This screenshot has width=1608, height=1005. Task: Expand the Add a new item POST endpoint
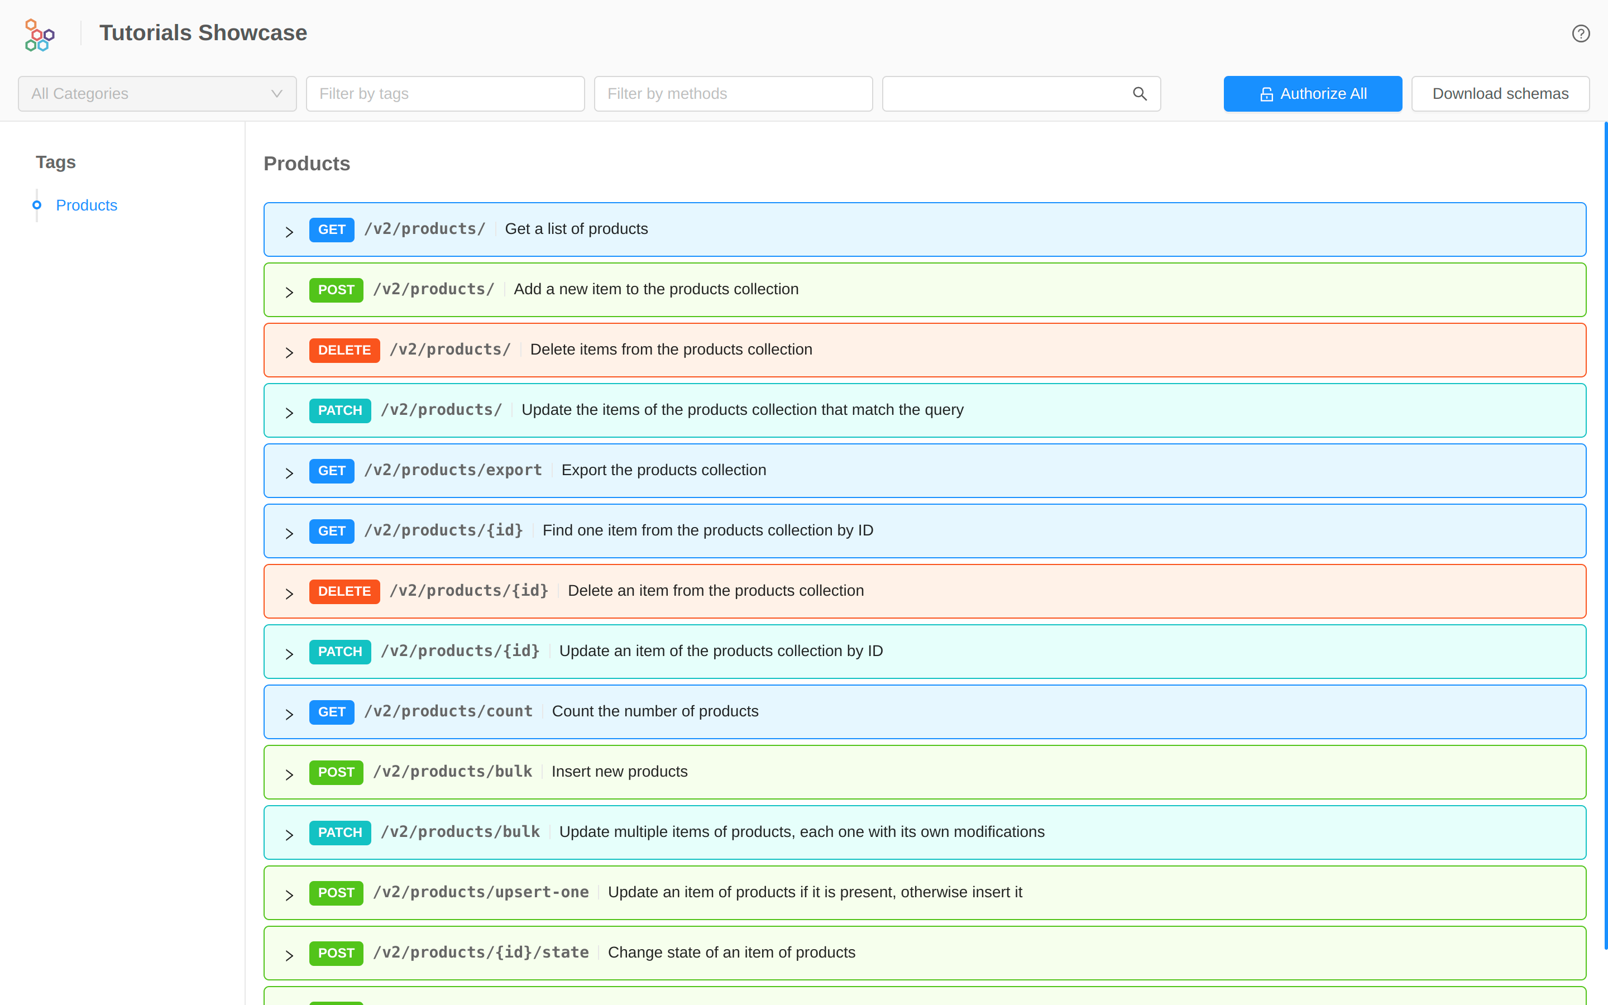tap(289, 293)
